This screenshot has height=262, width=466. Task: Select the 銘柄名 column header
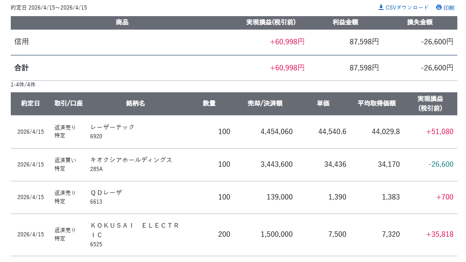pyautogui.click(x=135, y=103)
